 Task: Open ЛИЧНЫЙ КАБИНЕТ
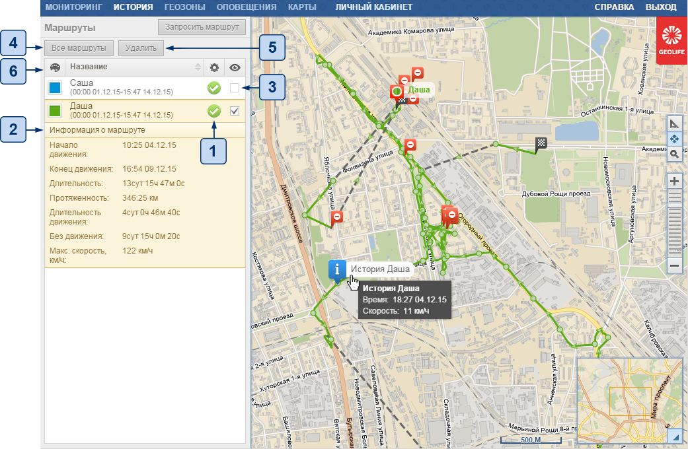[374, 7]
